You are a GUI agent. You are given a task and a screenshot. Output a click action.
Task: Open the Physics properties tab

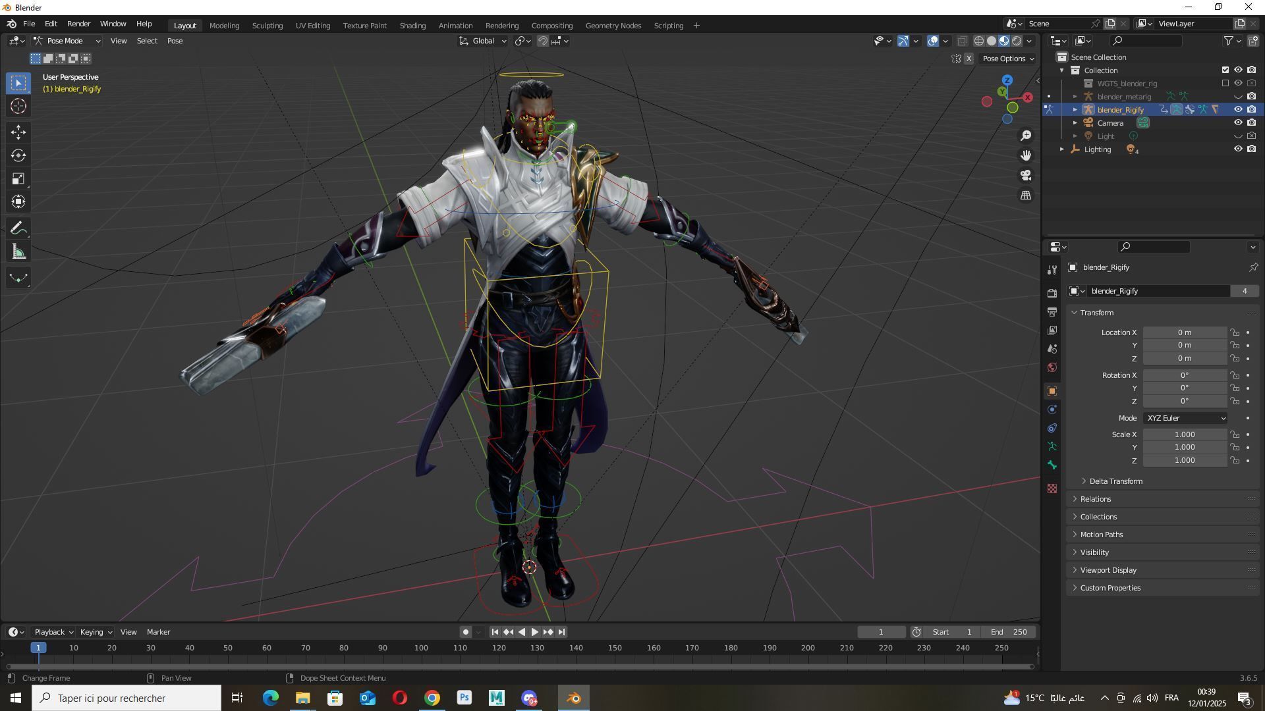coord(1052,409)
